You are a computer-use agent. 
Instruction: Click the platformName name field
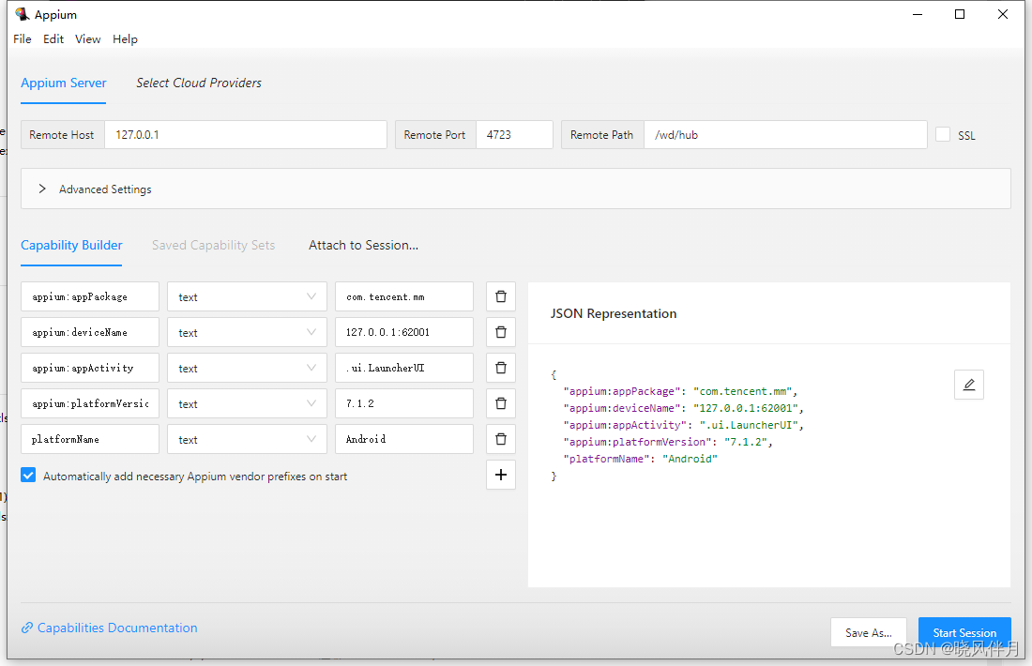pos(89,439)
